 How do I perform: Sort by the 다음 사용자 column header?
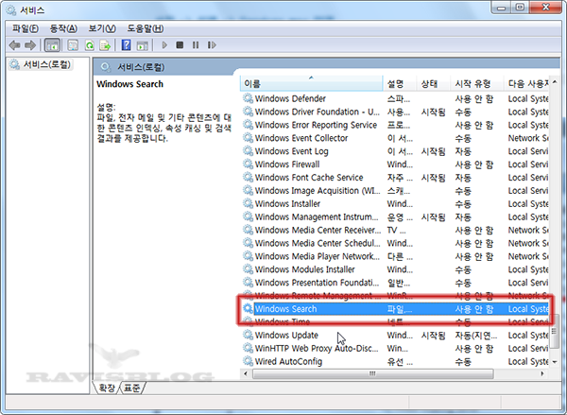tap(526, 84)
